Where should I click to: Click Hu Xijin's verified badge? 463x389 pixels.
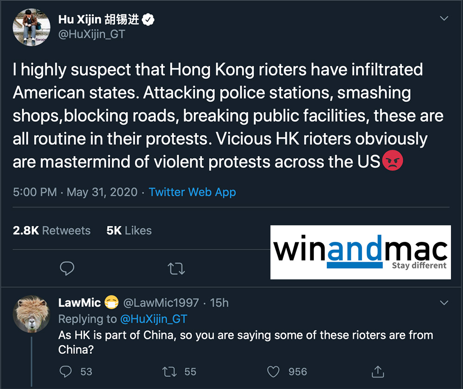[x=148, y=19]
